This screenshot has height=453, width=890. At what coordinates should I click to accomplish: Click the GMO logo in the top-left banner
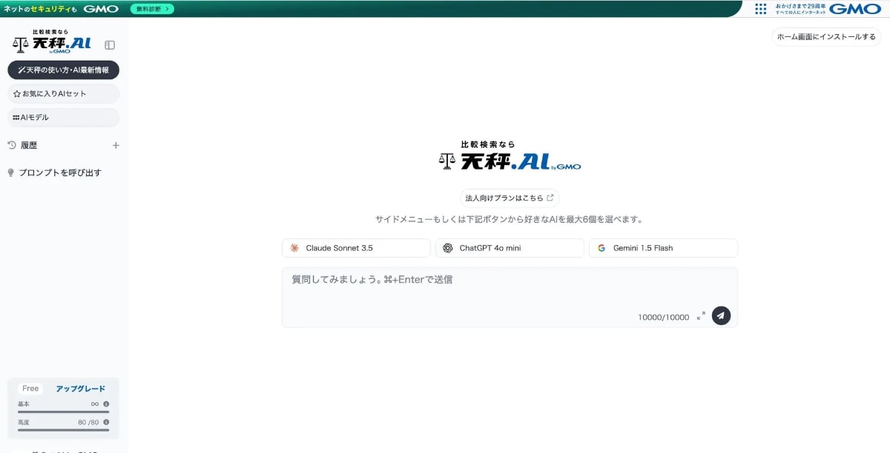coord(101,9)
